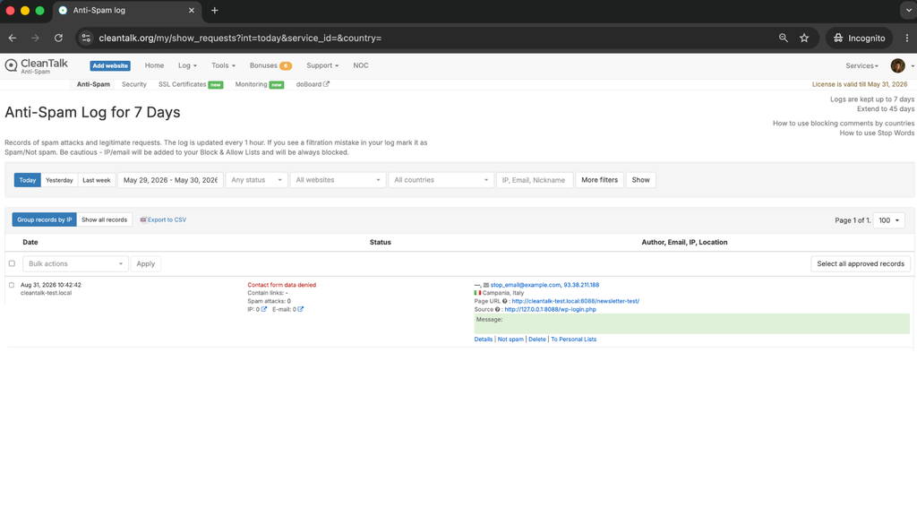Expand the Any status filter

click(x=257, y=180)
